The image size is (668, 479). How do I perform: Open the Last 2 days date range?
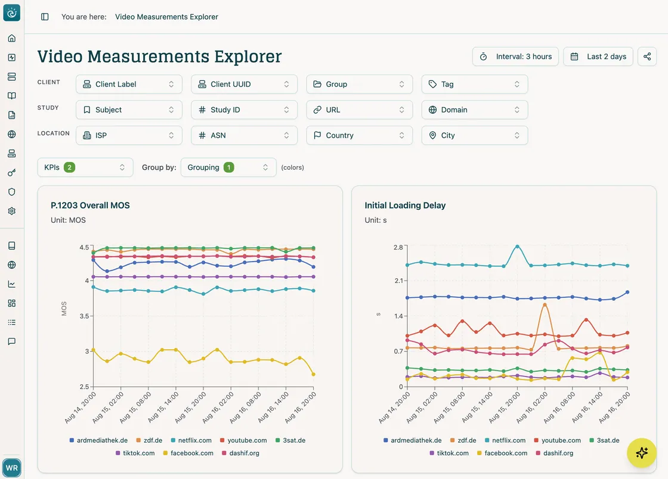598,57
